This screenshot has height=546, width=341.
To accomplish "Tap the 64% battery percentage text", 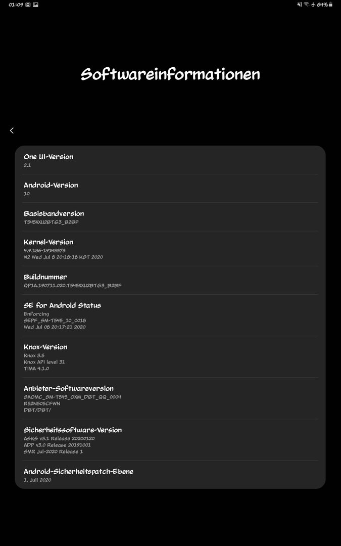I will (x=322, y=5).
